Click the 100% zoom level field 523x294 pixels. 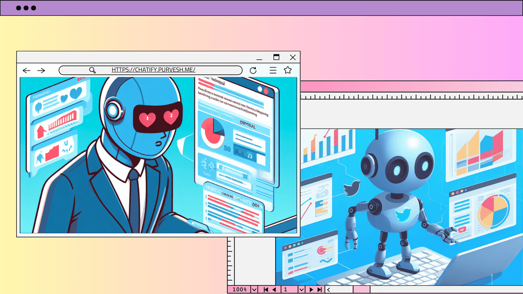[239, 290]
